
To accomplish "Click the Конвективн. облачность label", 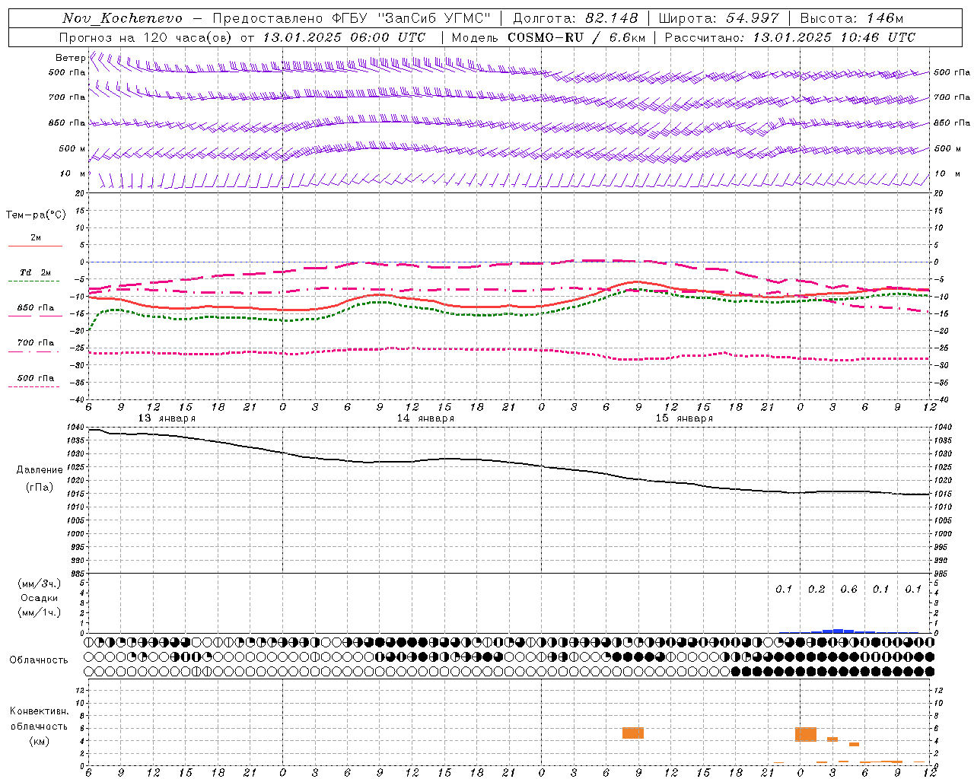I will pyautogui.click(x=39, y=718).
